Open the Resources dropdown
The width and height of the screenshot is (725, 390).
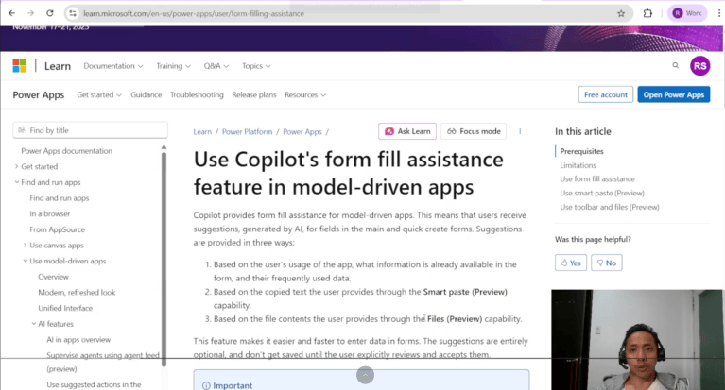coord(305,94)
